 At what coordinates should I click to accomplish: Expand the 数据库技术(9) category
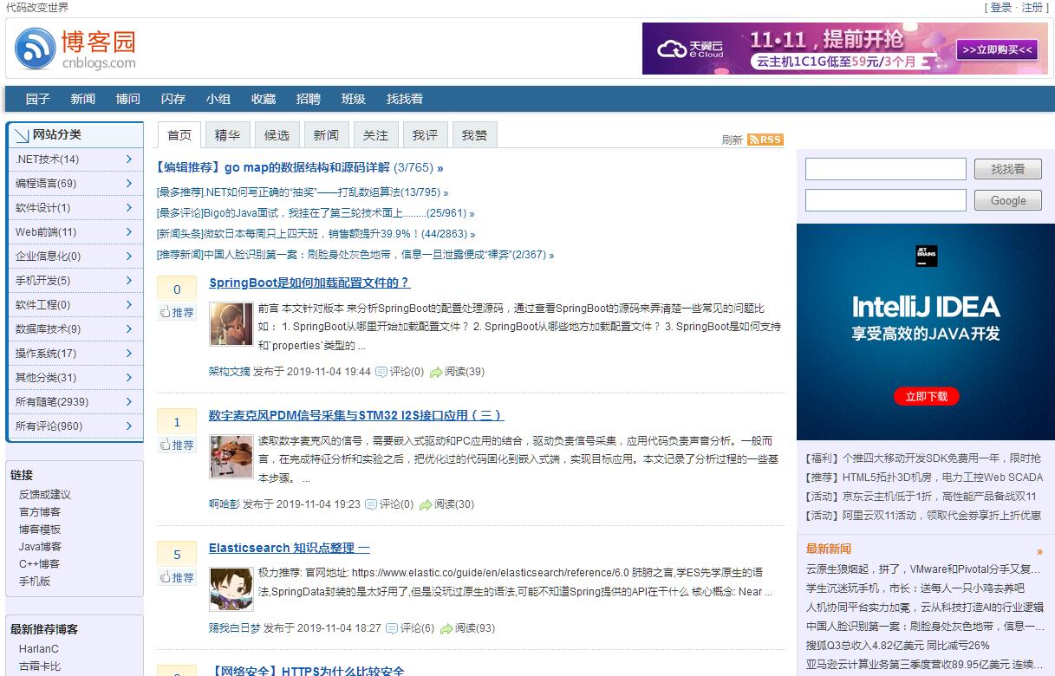coord(128,328)
